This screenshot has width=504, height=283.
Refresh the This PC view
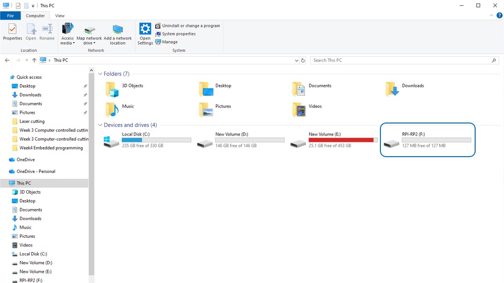303,60
